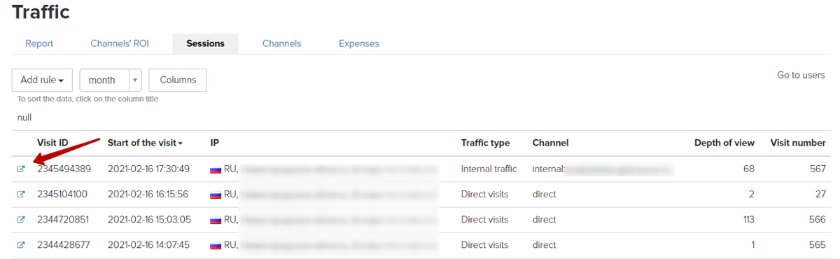The width and height of the screenshot is (840, 259).
Task: Open the Channels tab
Action: click(281, 43)
